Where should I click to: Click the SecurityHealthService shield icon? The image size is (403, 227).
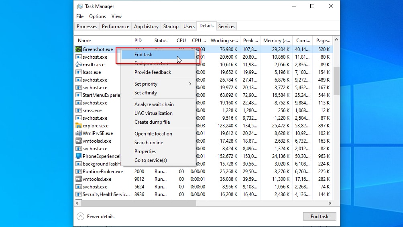(x=79, y=194)
